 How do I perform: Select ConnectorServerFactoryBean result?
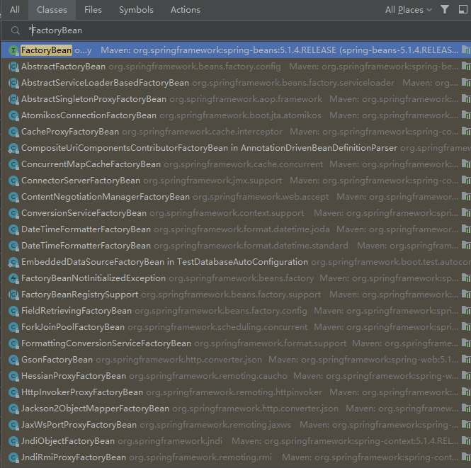236,180
